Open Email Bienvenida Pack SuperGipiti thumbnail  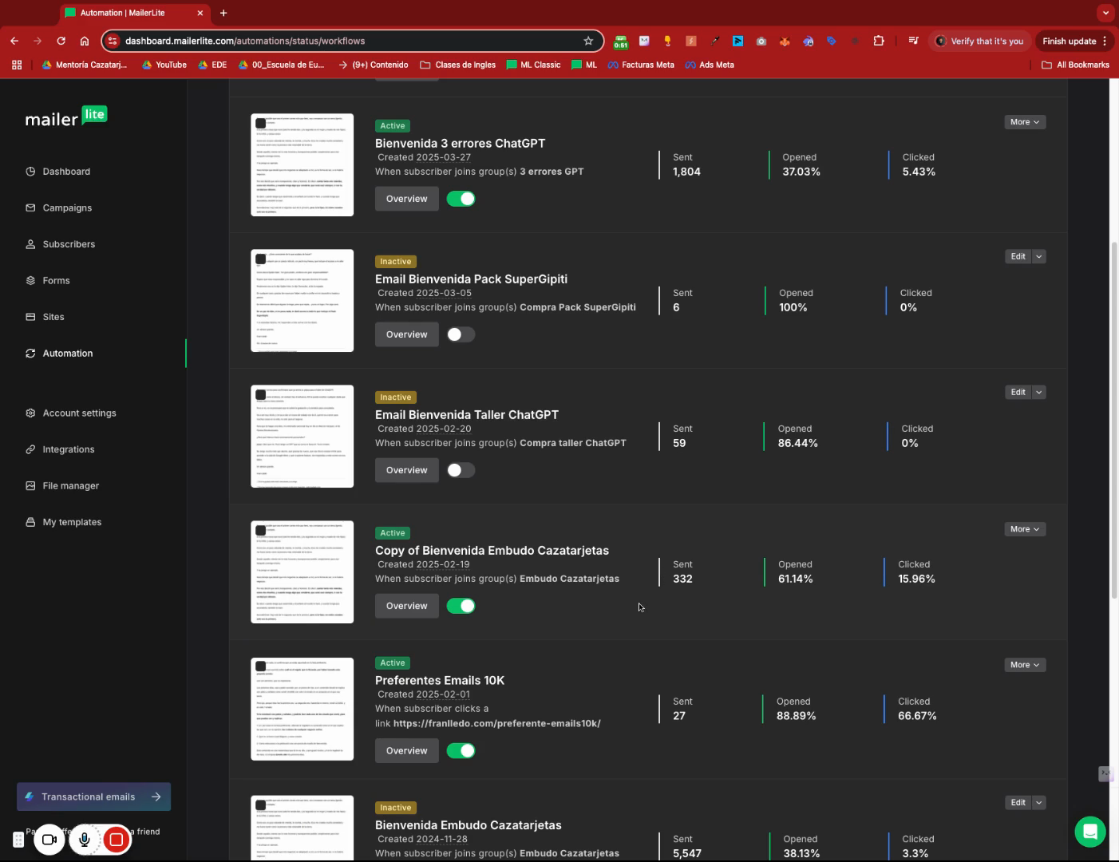pyautogui.click(x=302, y=300)
